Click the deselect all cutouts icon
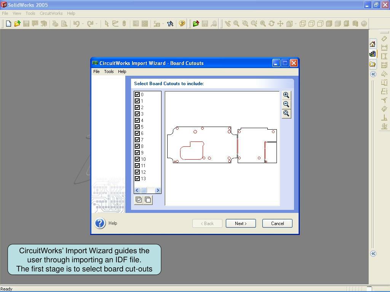The width and height of the screenshot is (390, 292). 148,200
